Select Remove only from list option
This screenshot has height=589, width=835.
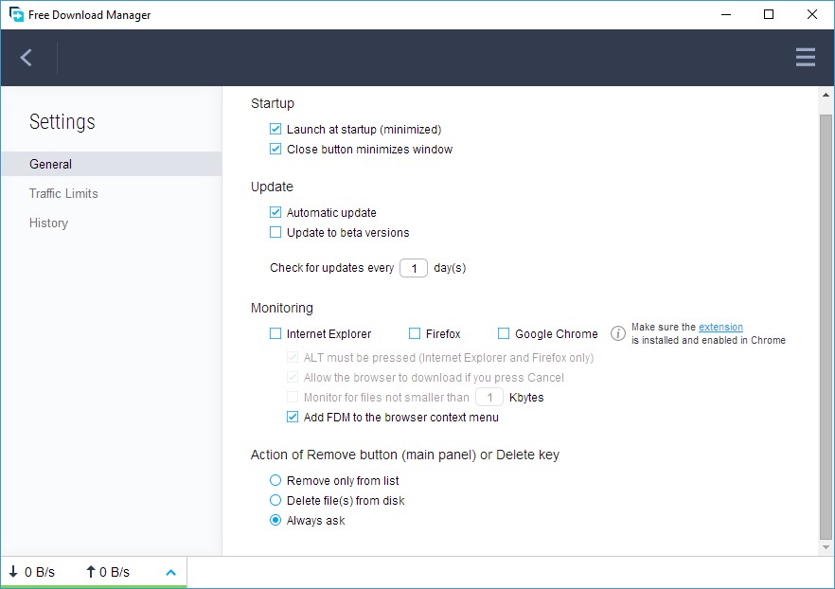(x=275, y=480)
